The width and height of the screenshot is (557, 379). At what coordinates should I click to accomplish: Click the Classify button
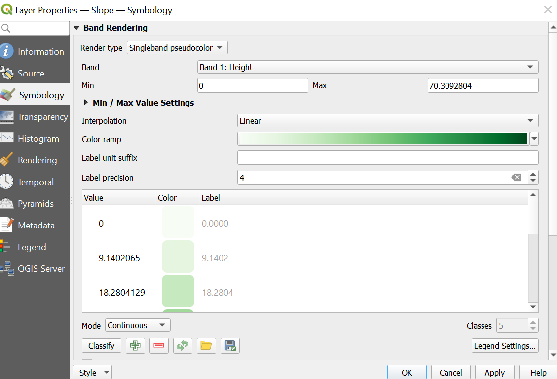tap(102, 345)
